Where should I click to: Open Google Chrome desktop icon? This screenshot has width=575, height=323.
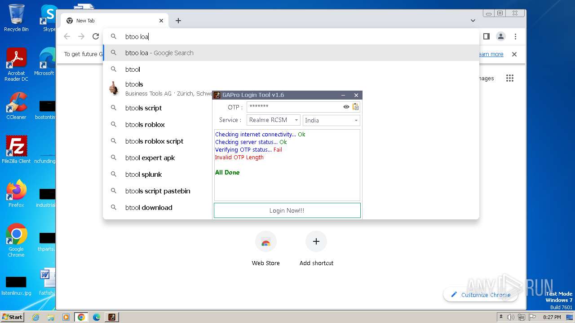[16, 240]
